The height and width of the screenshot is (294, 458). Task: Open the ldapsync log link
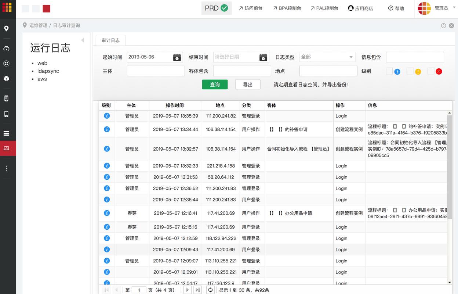48,71
